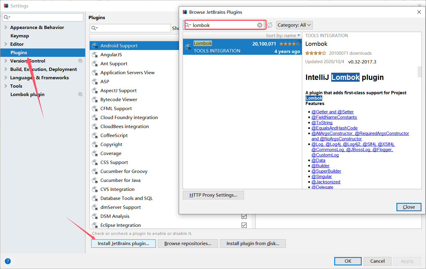Open the Settings help question mark
426x269 pixels.
coord(8,261)
